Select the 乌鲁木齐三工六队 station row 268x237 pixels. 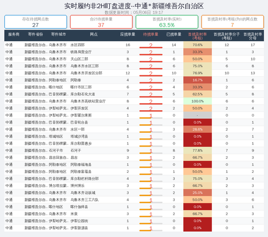pyautogui.click(x=134, y=200)
